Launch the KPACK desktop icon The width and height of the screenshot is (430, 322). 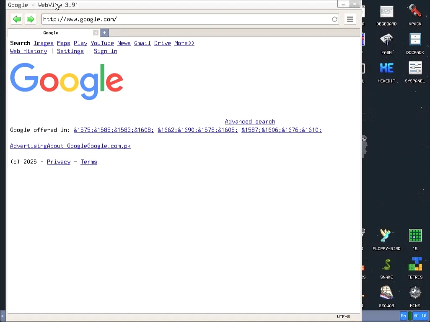415,16
